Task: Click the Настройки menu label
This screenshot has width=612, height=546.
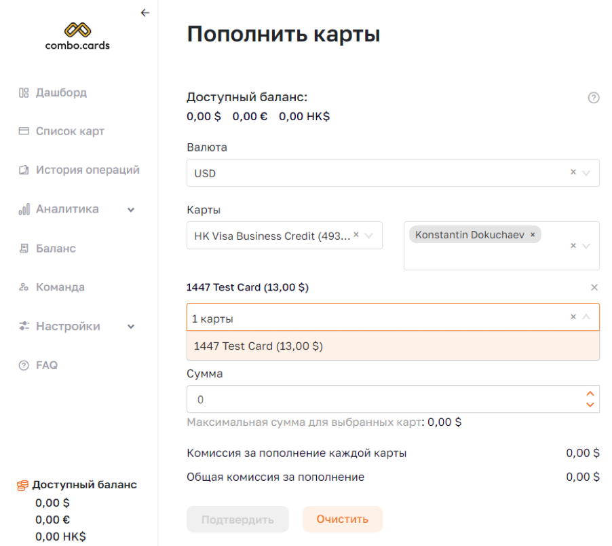Action: pos(69,326)
